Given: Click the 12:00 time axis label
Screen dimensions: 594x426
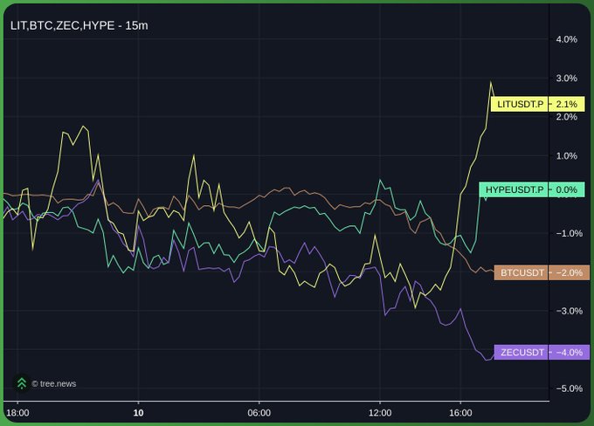Looking at the screenshot, I should coord(380,413).
